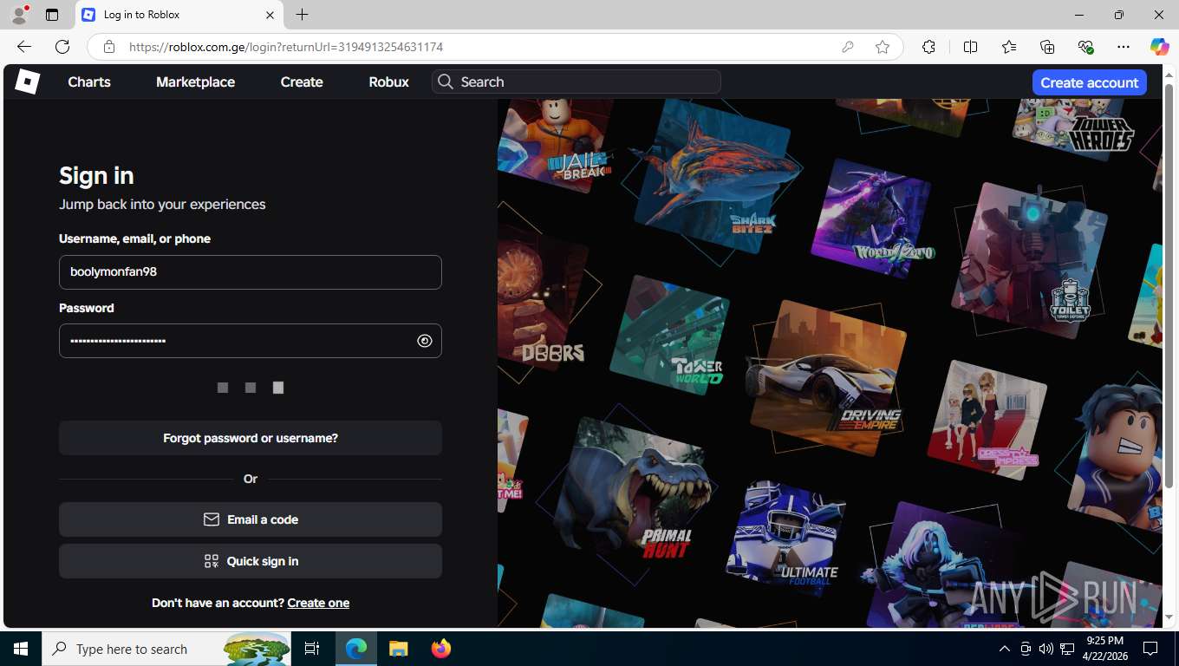Click the Username, email, or phone field
Image resolution: width=1179 pixels, height=666 pixels.
click(x=251, y=272)
